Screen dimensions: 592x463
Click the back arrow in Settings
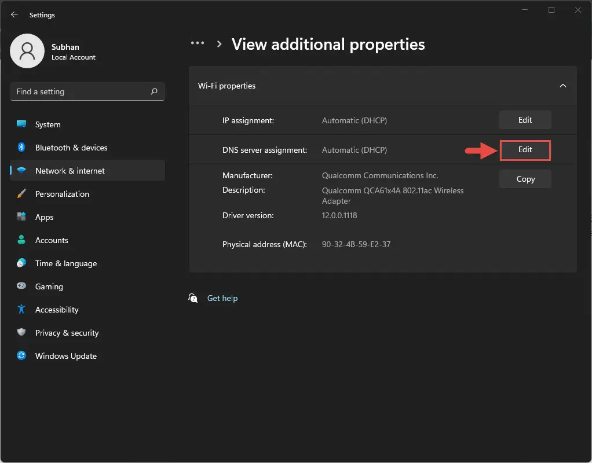14,14
